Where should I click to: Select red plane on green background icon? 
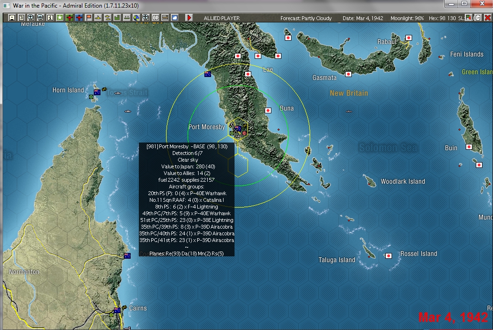pos(69,18)
